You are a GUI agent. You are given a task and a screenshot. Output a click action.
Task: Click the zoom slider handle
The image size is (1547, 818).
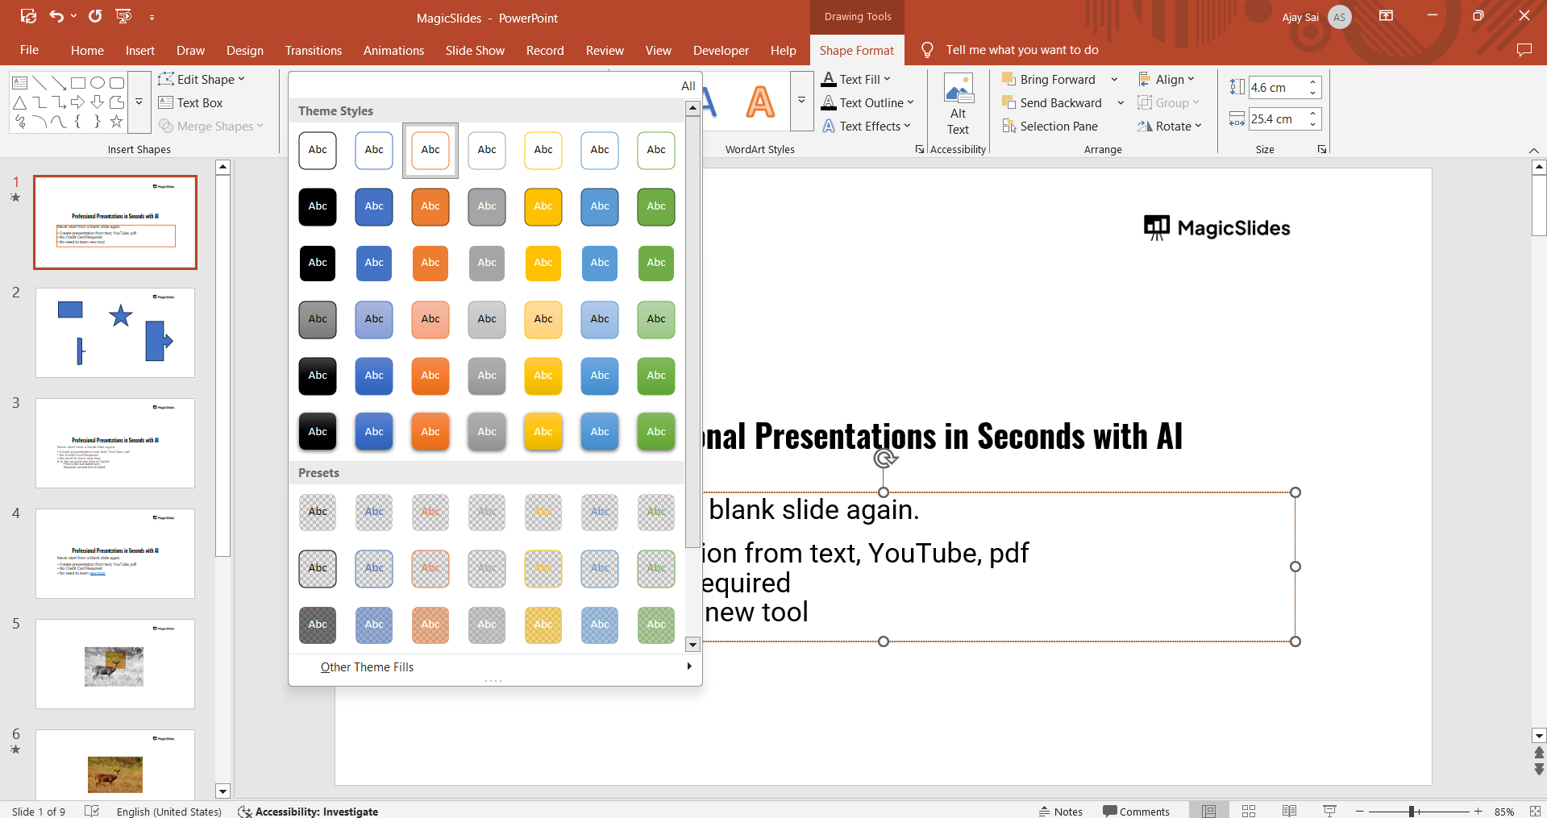1412,812
